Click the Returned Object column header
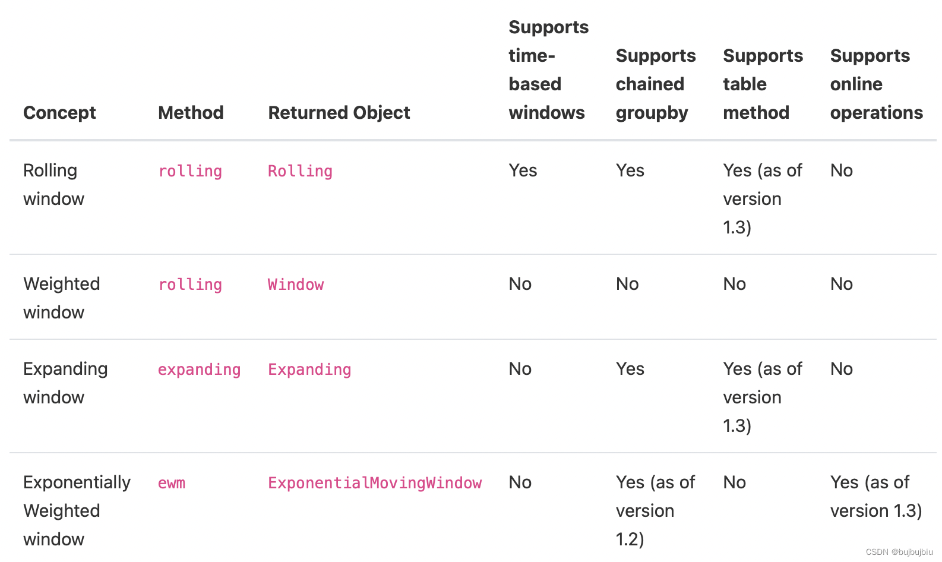The width and height of the screenshot is (942, 562). [x=339, y=112]
